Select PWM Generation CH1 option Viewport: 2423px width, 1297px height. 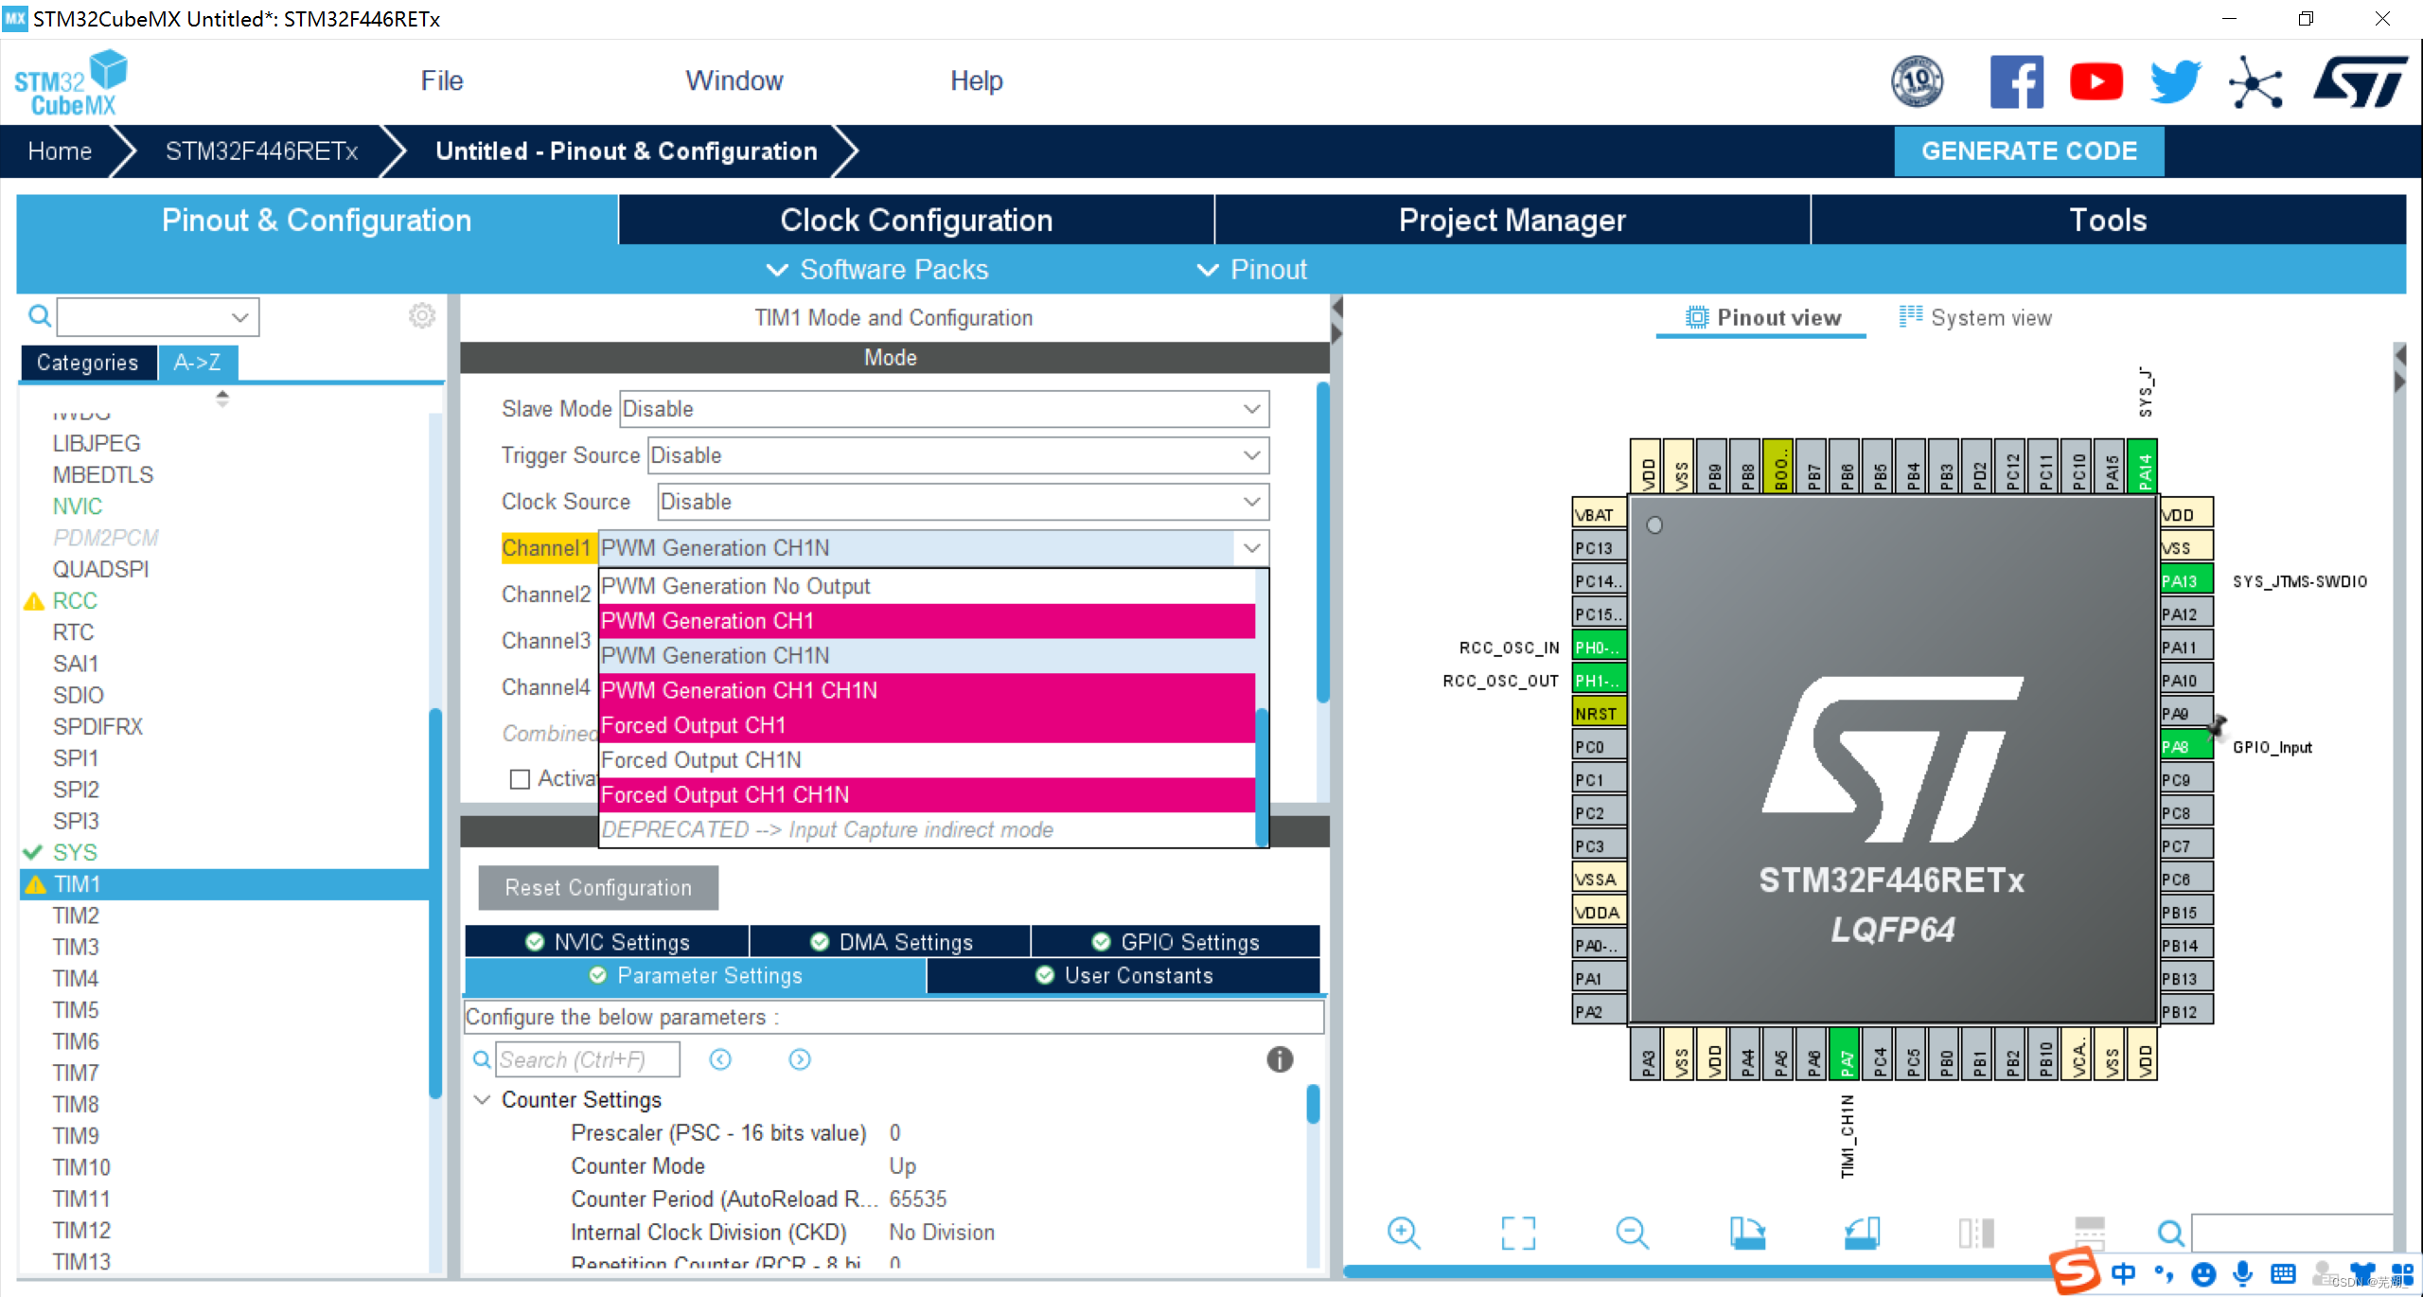tap(928, 621)
